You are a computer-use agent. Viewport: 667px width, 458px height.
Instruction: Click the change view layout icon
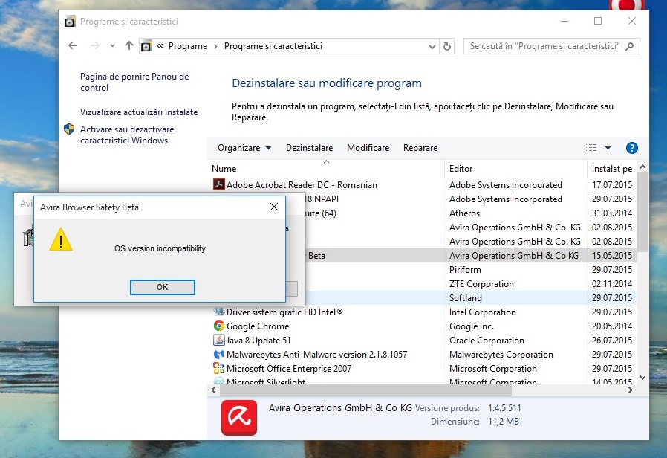coord(590,148)
